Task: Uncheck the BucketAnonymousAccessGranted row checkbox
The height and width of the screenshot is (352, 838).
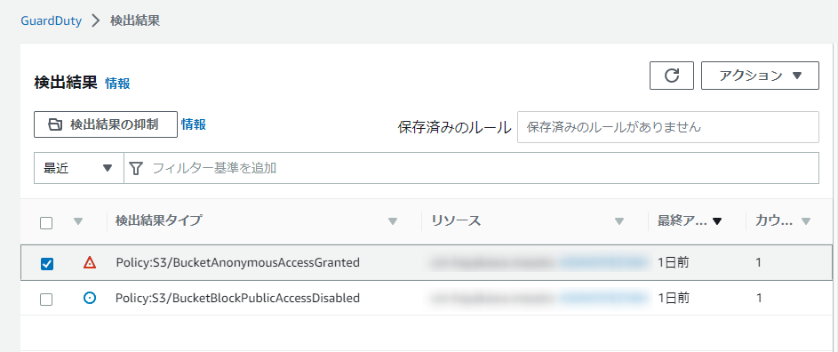Action: click(x=47, y=263)
